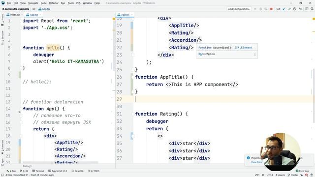Viewport: 315px width, 177px height.
Task: Open the Run tool window
Action: tap(11, 171)
